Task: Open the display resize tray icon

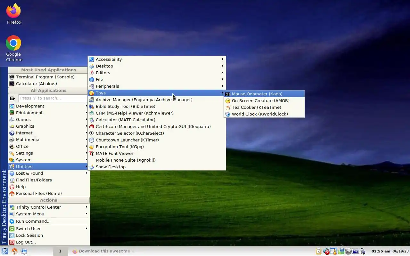Action: point(355,251)
